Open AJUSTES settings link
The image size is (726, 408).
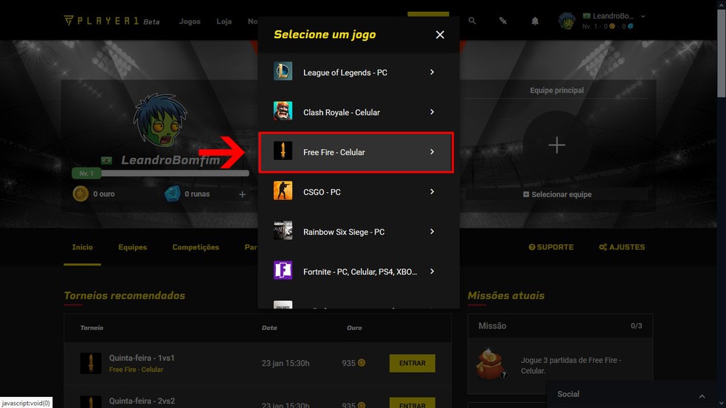[x=622, y=247]
